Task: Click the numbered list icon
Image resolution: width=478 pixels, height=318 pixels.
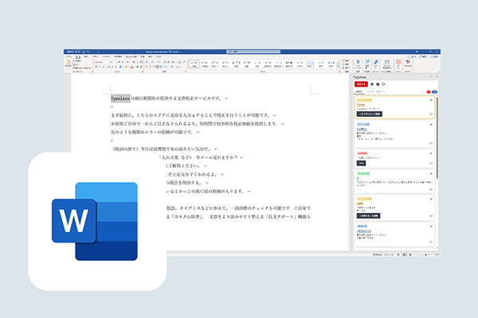Action: [x=152, y=62]
